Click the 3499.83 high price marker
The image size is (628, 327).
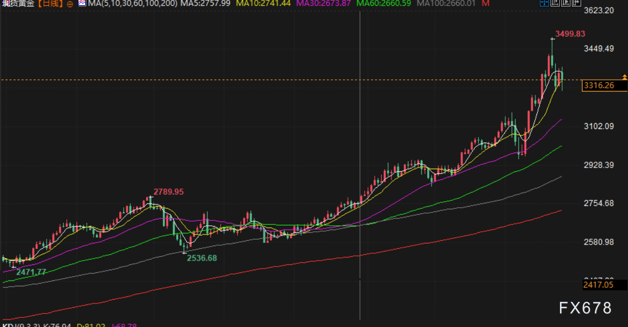[570, 34]
